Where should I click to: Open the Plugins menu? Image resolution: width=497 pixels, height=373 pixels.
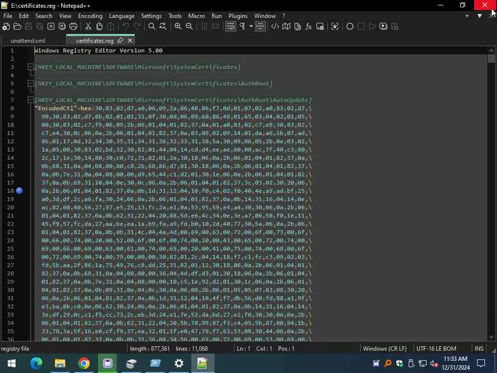click(238, 16)
